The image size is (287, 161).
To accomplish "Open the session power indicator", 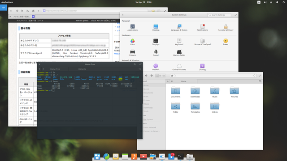I will coord(283,2).
